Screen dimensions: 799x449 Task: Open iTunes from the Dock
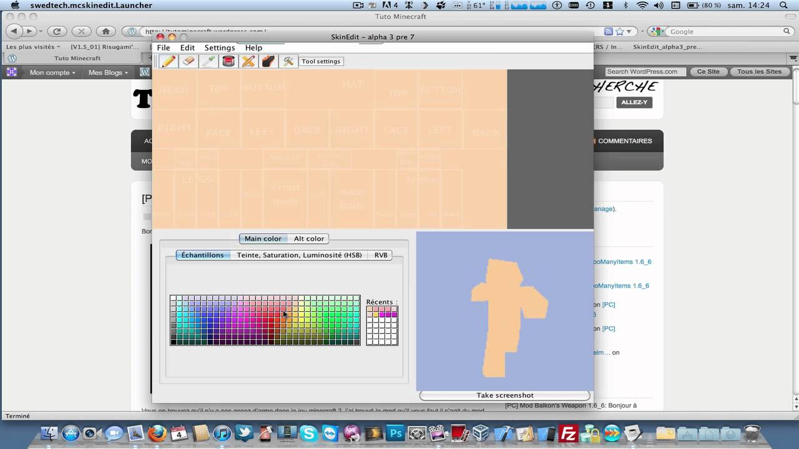click(x=222, y=433)
